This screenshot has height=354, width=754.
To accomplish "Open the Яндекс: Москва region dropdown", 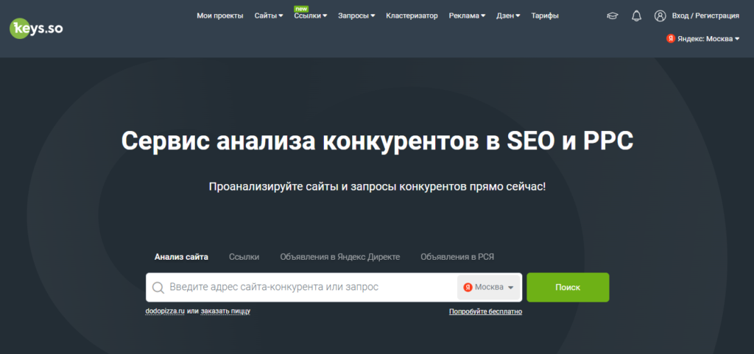I will point(703,38).
